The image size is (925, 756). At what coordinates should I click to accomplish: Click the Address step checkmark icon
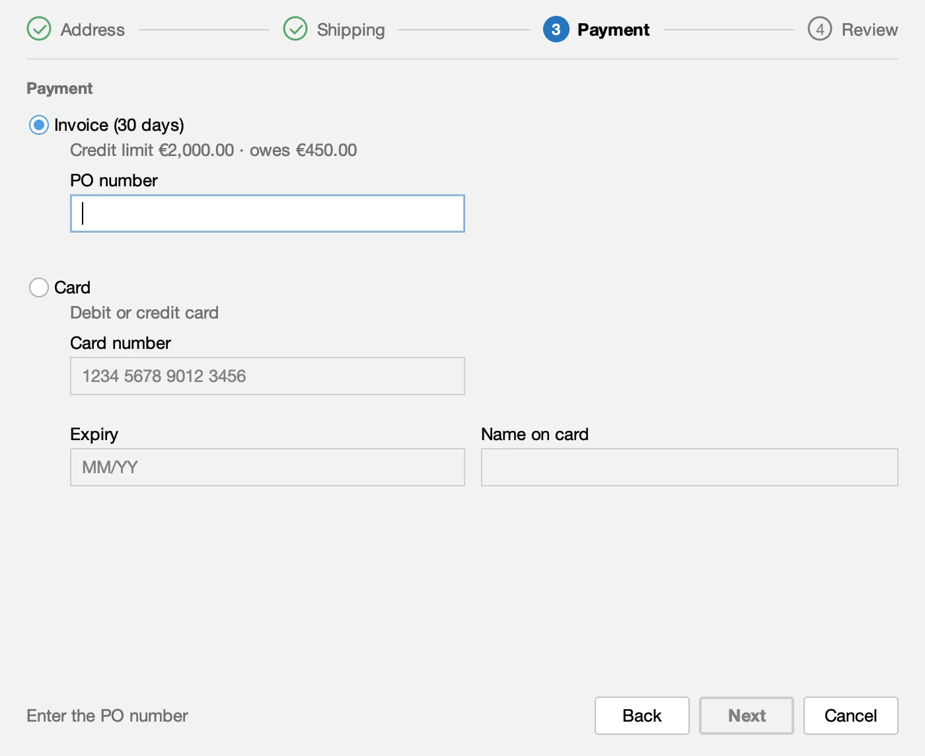39,29
